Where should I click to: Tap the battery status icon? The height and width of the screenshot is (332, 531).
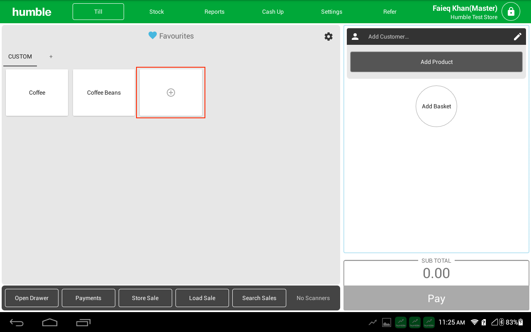521,322
